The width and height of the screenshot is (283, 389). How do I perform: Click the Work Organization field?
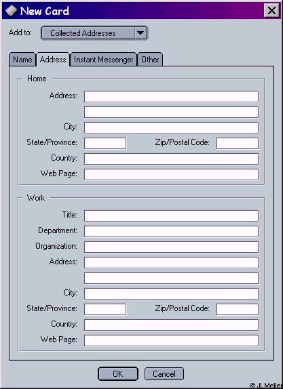[x=171, y=247]
